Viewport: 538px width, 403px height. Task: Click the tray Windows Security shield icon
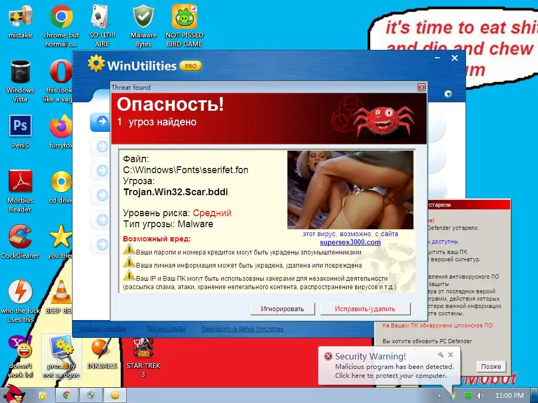click(453, 396)
